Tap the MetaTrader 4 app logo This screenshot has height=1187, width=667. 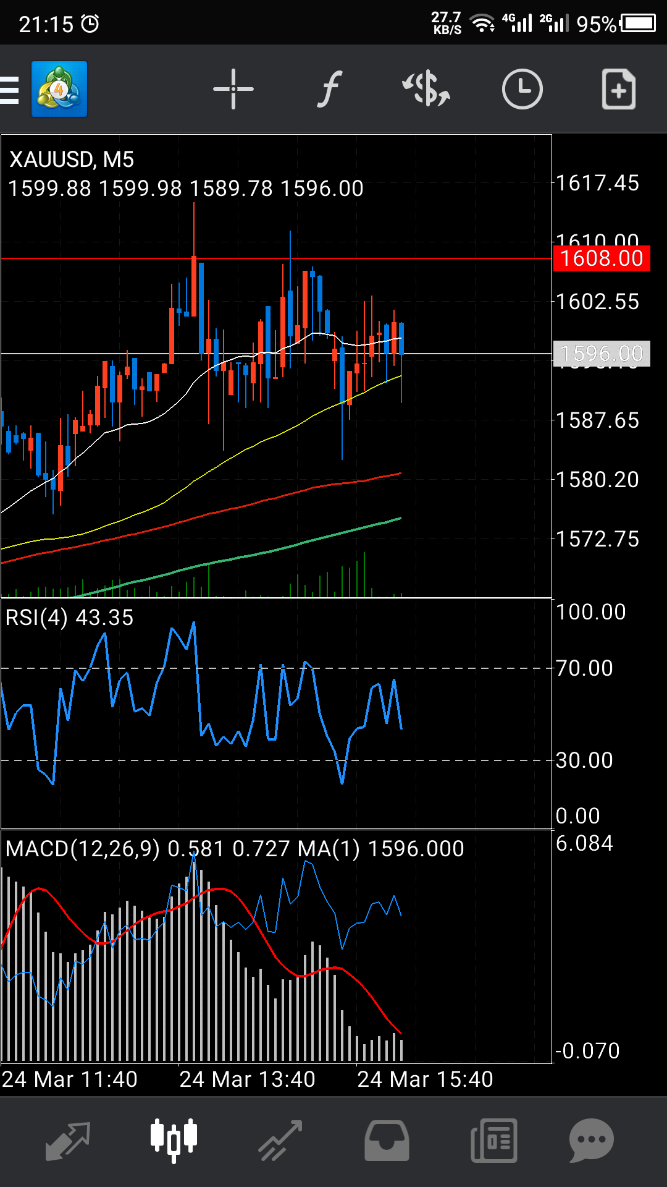(59, 89)
